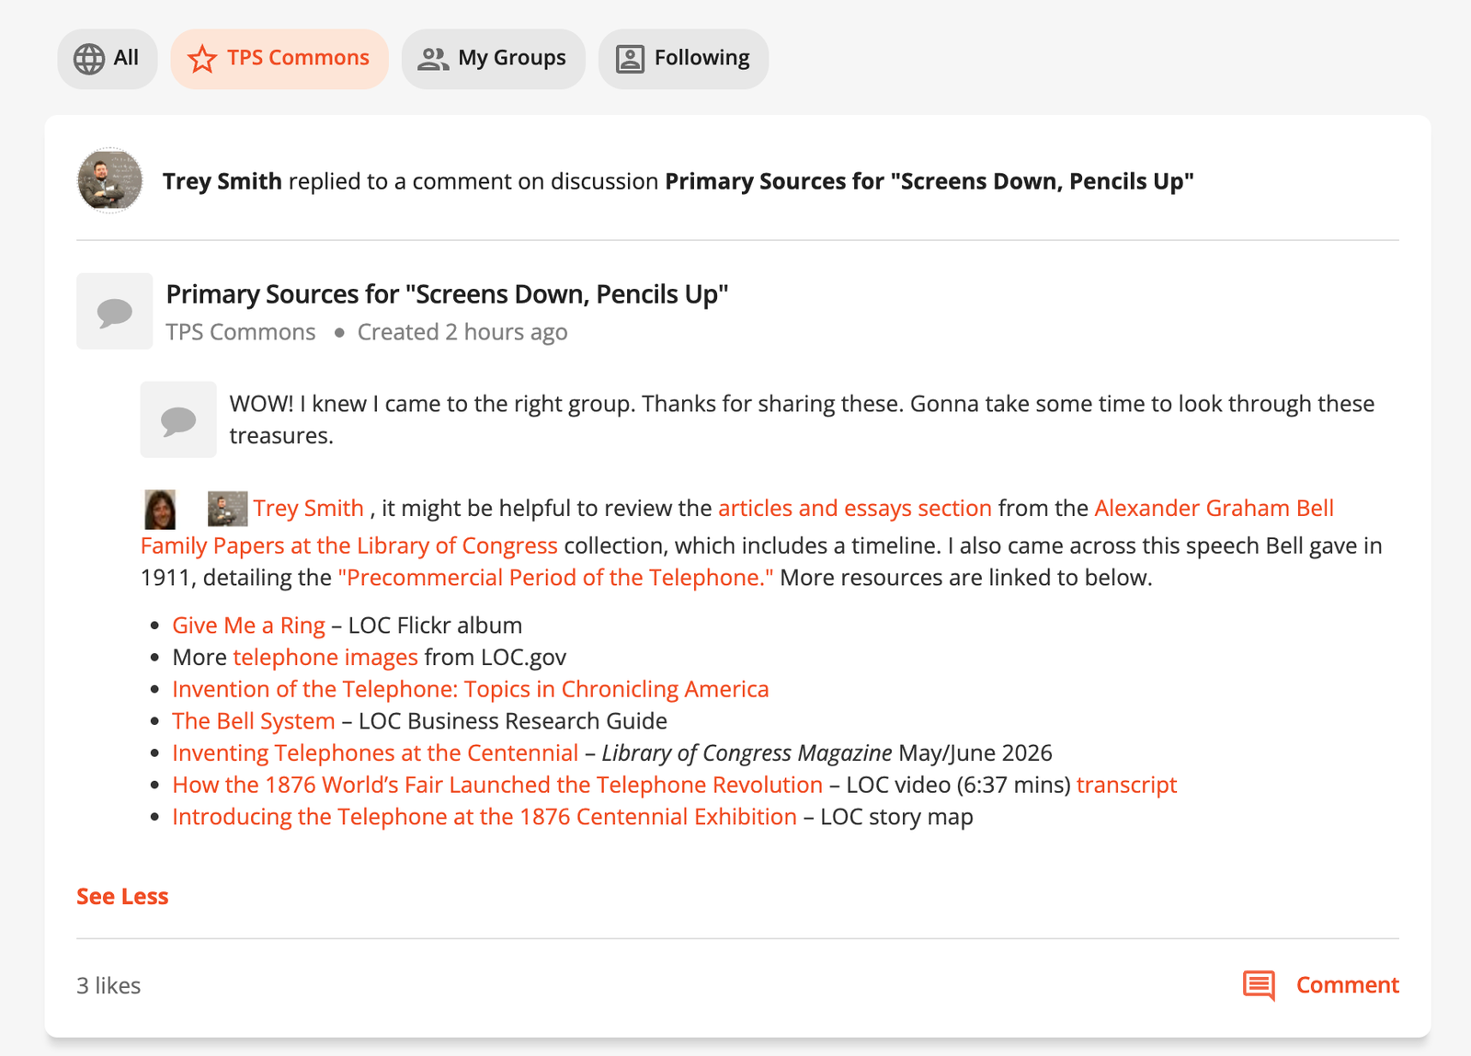Switch to TPS Commons tab
The height and width of the screenshot is (1056, 1471).
tap(279, 59)
